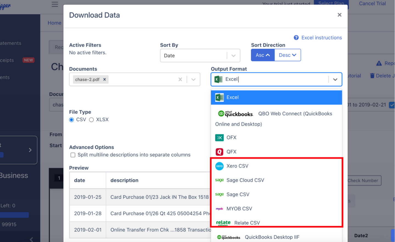Click the Qt 425 card purchase description
The width and height of the screenshot is (395, 242).
coord(160,213)
